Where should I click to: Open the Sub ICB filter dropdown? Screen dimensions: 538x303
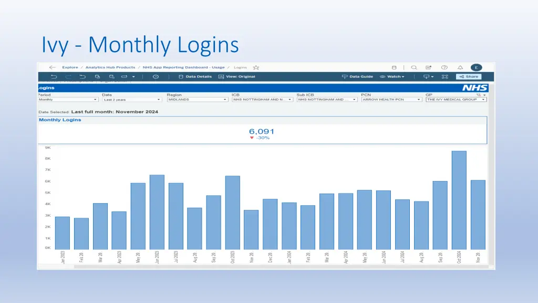pos(327,99)
